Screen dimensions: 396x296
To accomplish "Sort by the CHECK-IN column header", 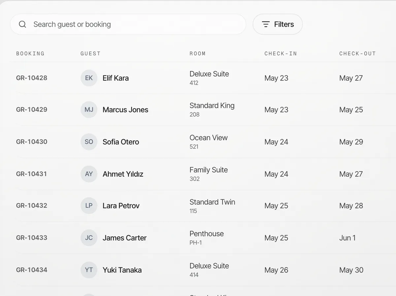I will pyautogui.click(x=280, y=53).
